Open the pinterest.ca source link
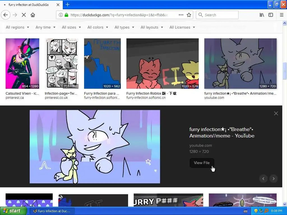Viewport: 287px width, 215px height. (x=15, y=98)
